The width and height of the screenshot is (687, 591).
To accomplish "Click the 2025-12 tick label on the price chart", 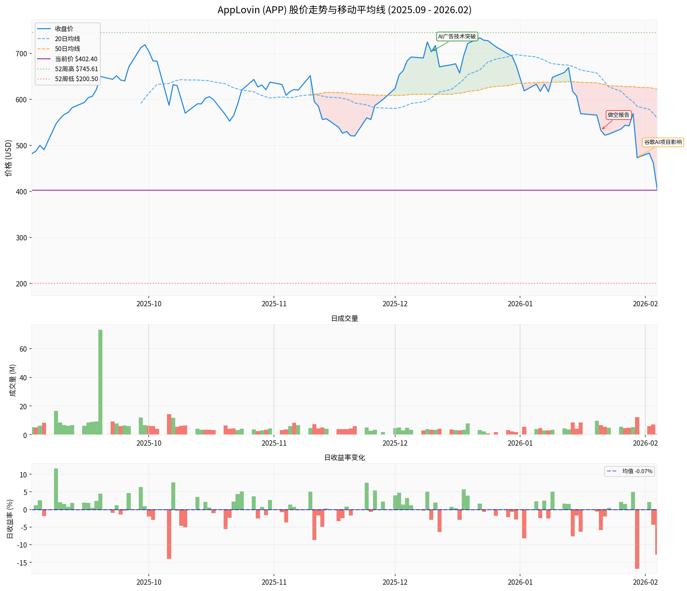I will click(x=395, y=304).
